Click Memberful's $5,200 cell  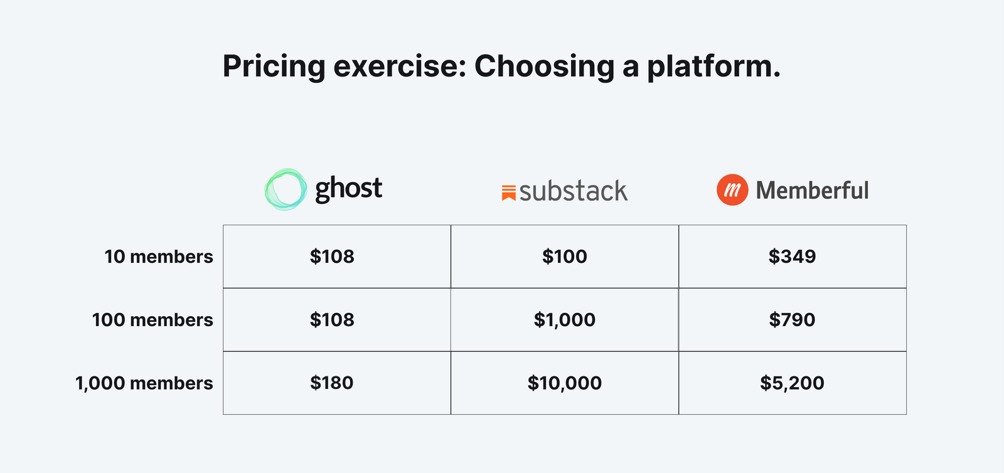pos(793,383)
